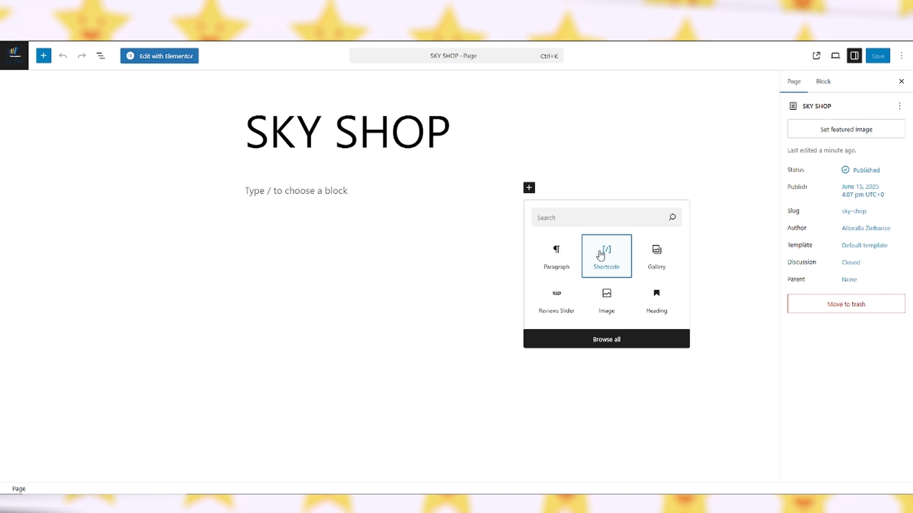913x513 pixels.
Task: Insert the Heading block
Action: 656,300
